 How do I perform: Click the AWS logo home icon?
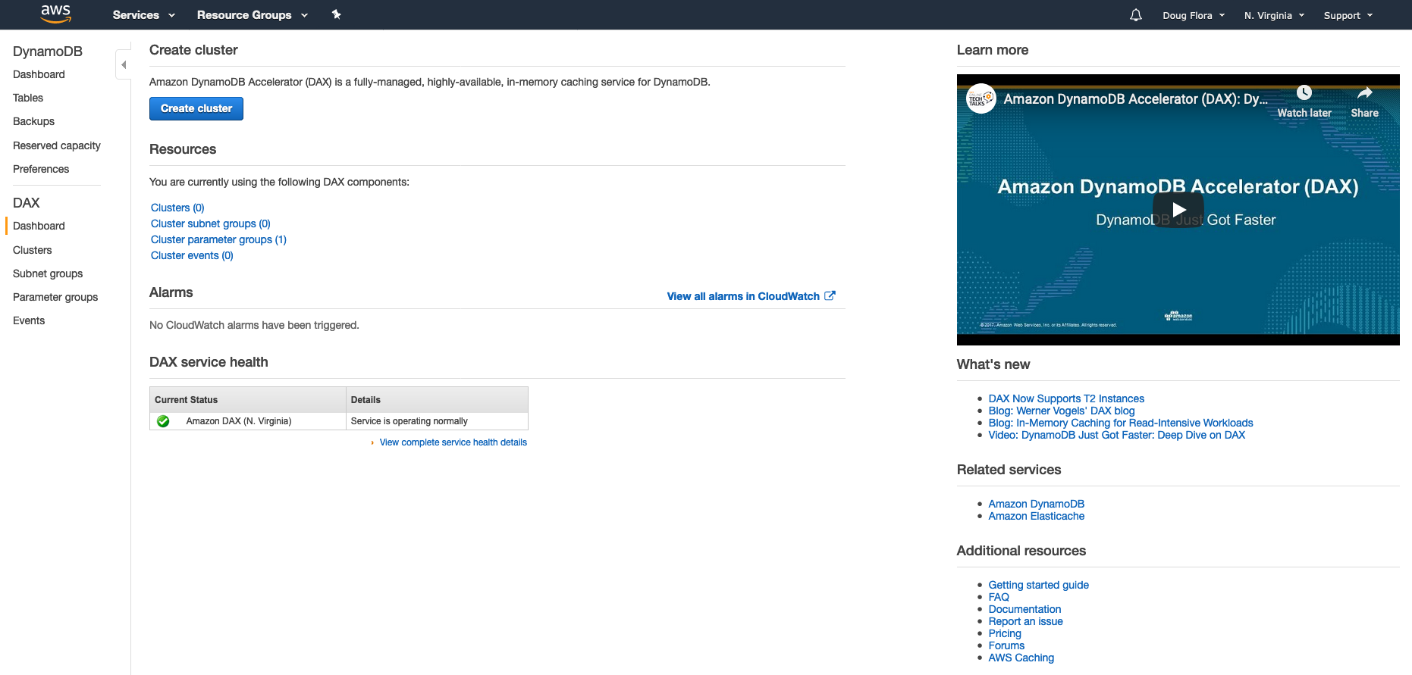[55, 14]
